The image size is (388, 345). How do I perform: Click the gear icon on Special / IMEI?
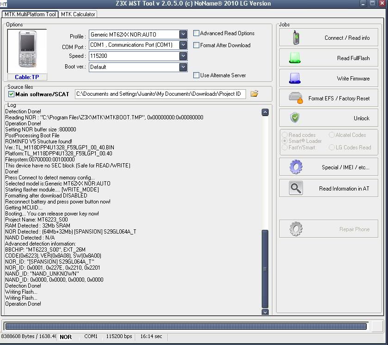[x=296, y=167]
